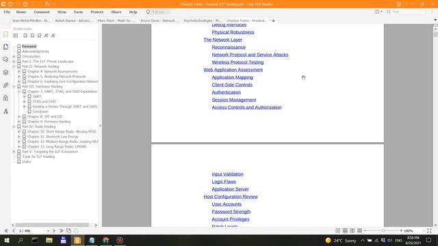This screenshot has width=438, height=246.
Task: Click the Find search field
Action: 407,12
